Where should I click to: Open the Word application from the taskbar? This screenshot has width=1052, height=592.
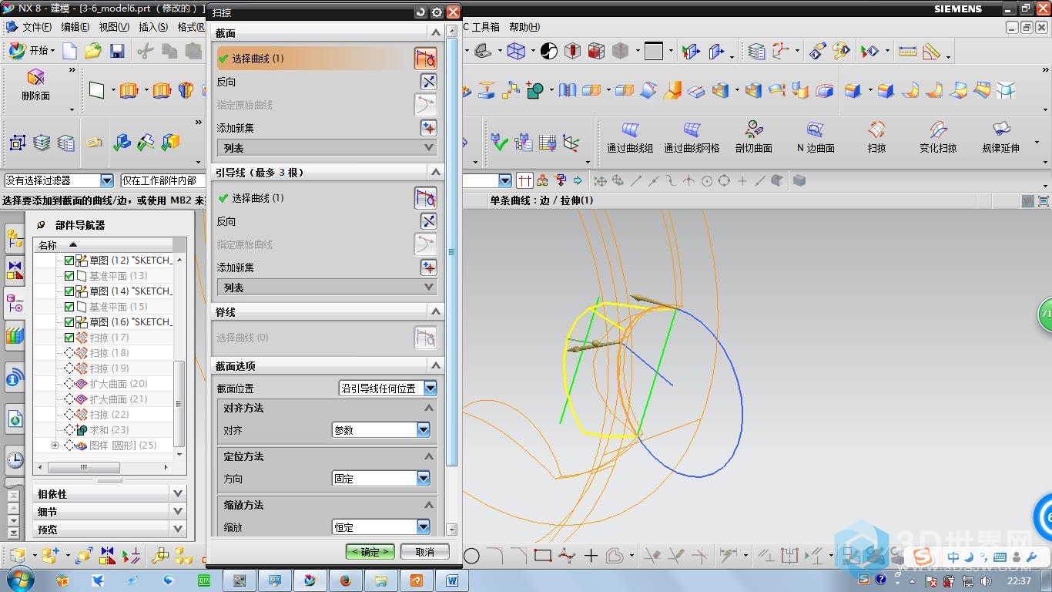tap(452, 580)
